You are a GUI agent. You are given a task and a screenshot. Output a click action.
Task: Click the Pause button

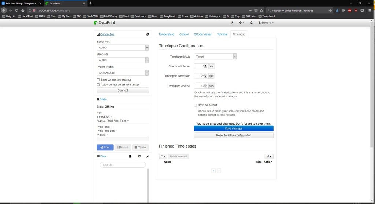pos(123,147)
